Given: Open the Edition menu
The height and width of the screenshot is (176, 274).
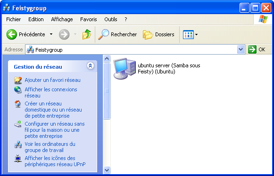Looking at the screenshot, I should 36,19.
